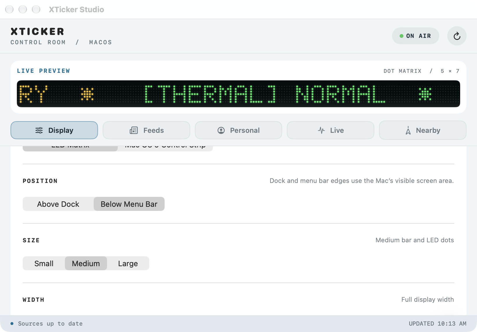This screenshot has width=477, height=332.
Task: Choose Small size option
Action: [x=44, y=263]
